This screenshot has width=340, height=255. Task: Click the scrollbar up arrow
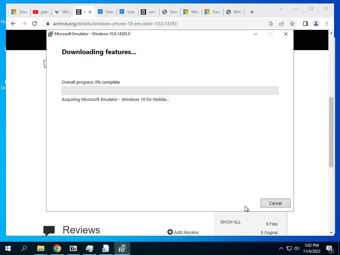(331, 33)
